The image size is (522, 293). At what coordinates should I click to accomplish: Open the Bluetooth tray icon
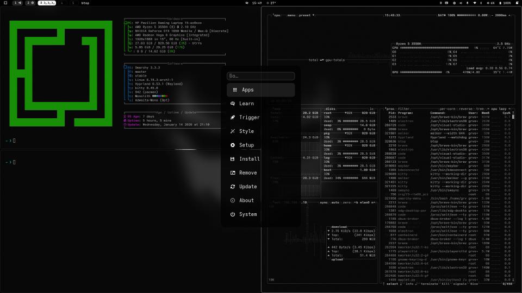point(481,3)
